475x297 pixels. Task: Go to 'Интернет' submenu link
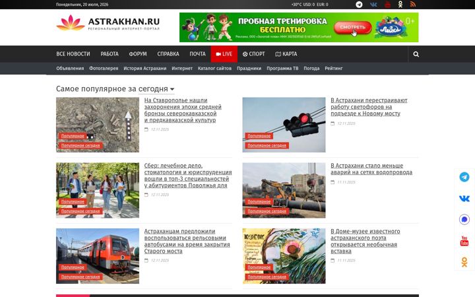pyautogui.click(x=182, y=69)
